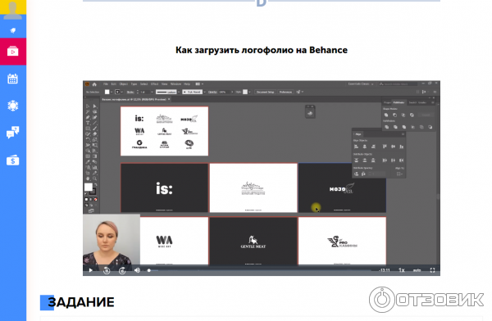
Task: Open the auto quality selector
Action: click(x=417, y=270)
